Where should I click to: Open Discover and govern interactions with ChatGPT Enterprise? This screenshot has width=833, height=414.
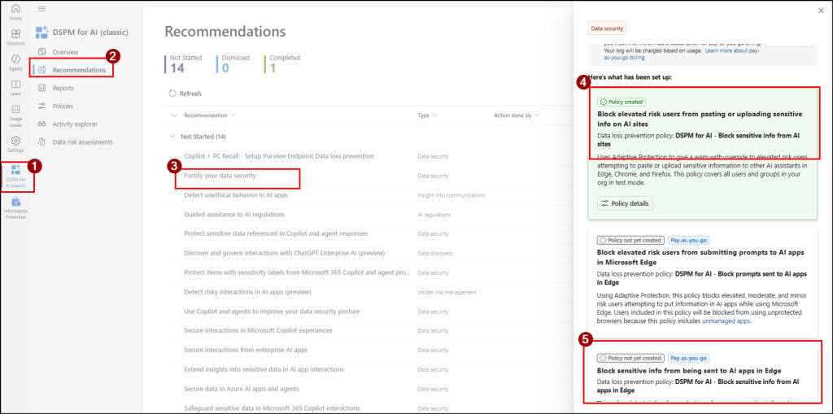pos(284,253)
